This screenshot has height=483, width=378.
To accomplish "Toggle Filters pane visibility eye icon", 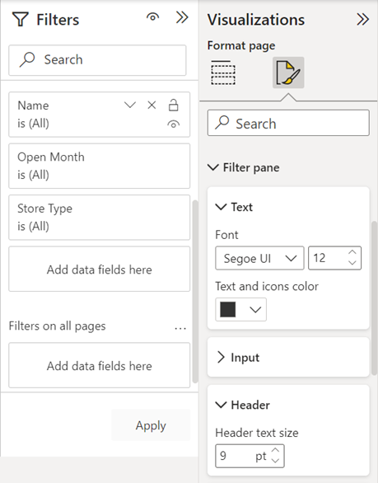I will click(152, 17).
